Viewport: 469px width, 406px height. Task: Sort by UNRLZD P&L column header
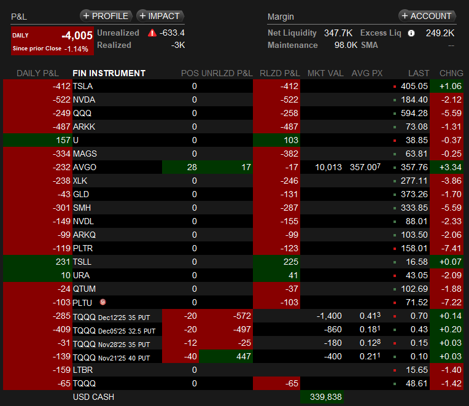pyautogui.click(x=227, y=73)
